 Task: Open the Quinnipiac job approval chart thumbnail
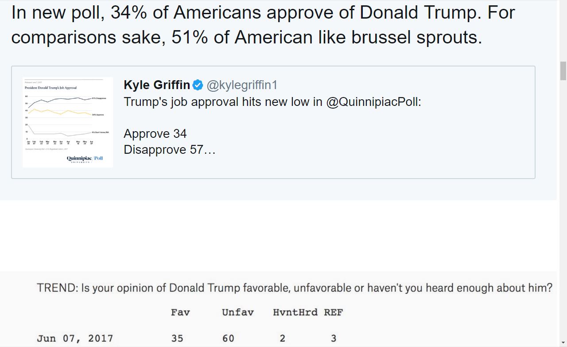coord(68,122)
